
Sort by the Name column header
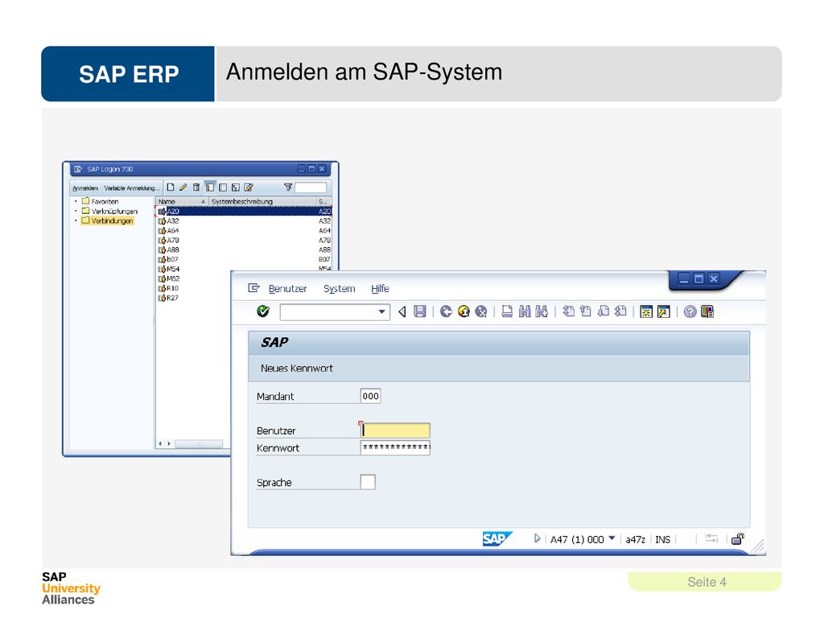(x=182, y=201)
